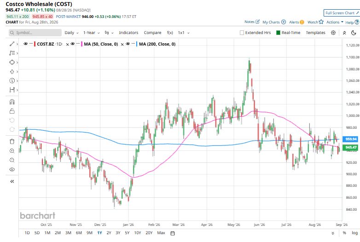Switch to dark mode moon icon

[354, 33]
